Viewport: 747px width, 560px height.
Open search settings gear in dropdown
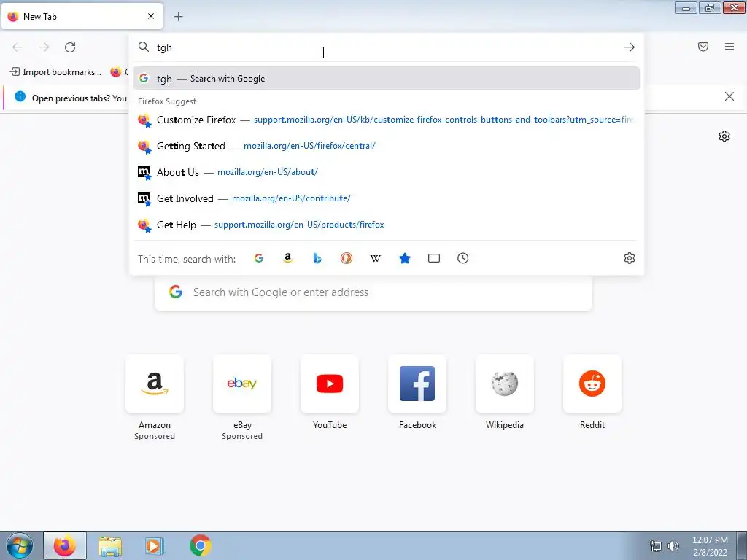(x=630, y=258)
